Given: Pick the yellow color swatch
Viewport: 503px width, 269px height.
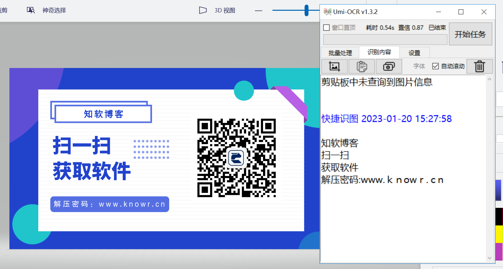Looking at the screenshot, I should point(499,234).
